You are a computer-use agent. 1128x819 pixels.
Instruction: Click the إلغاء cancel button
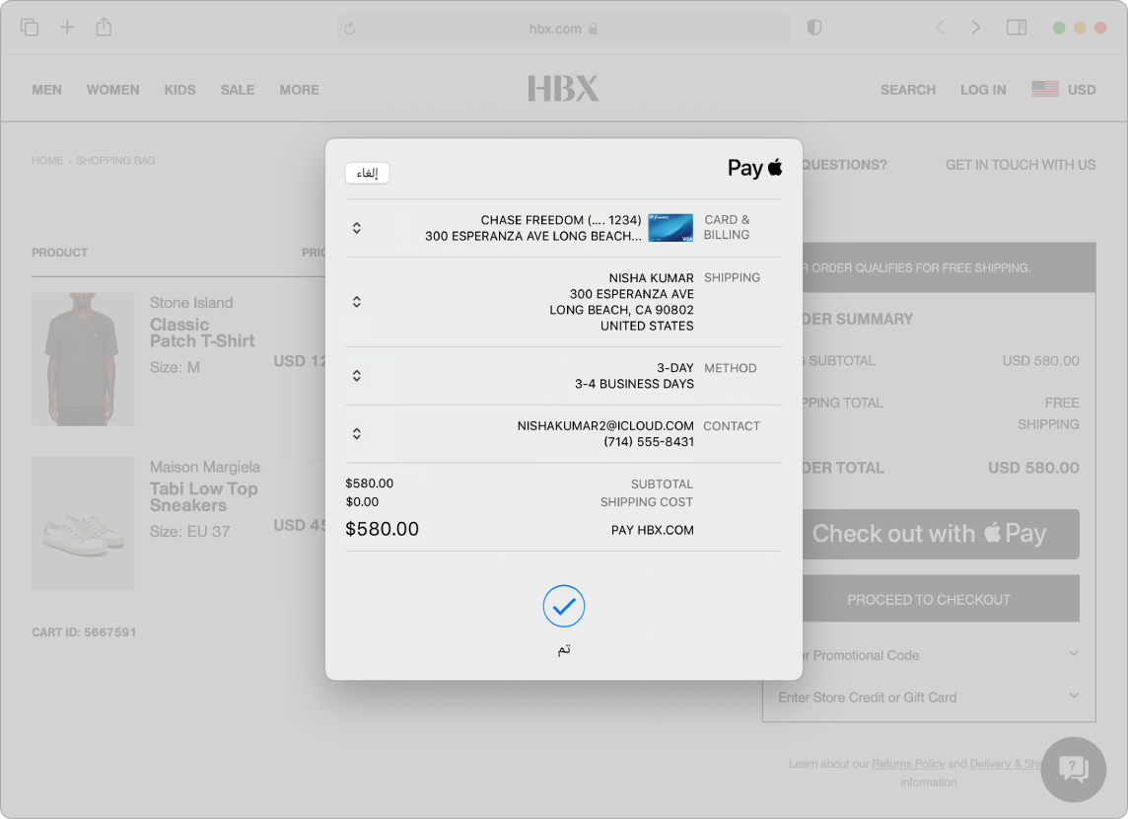pos(367,172)
